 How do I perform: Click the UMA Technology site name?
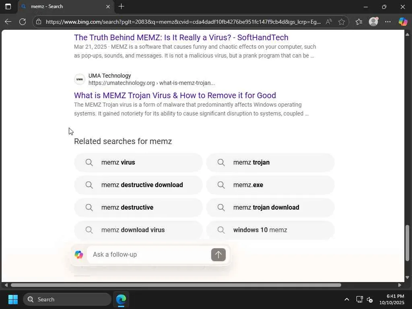(x=109, y=76)
